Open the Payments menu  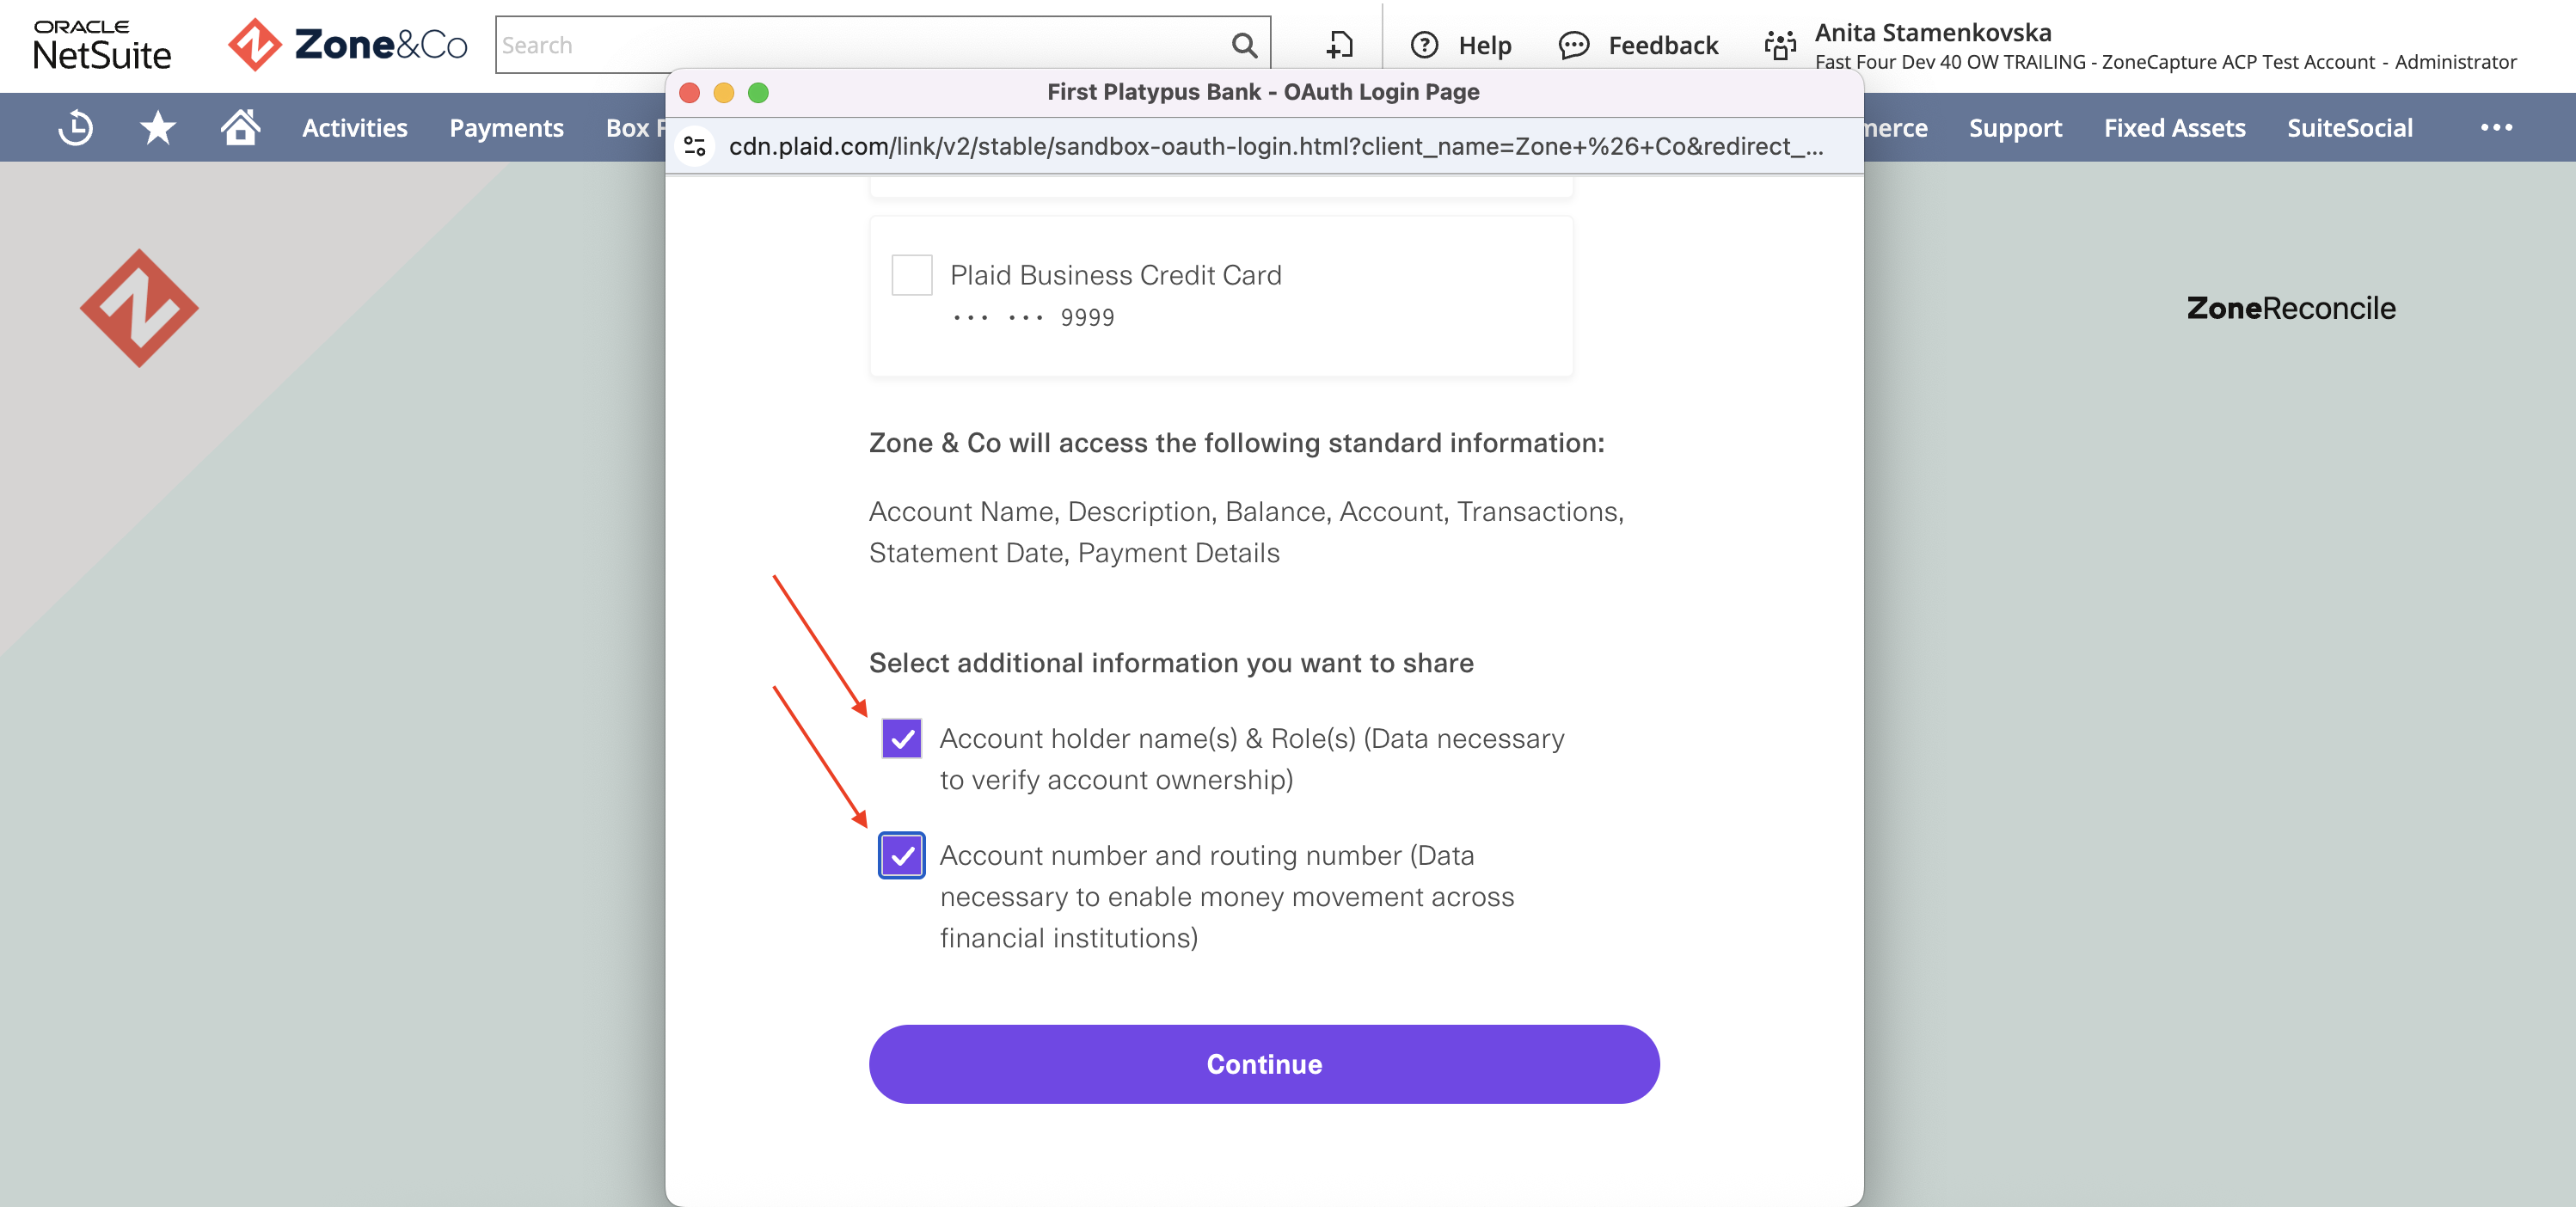(x=506, y=128)
